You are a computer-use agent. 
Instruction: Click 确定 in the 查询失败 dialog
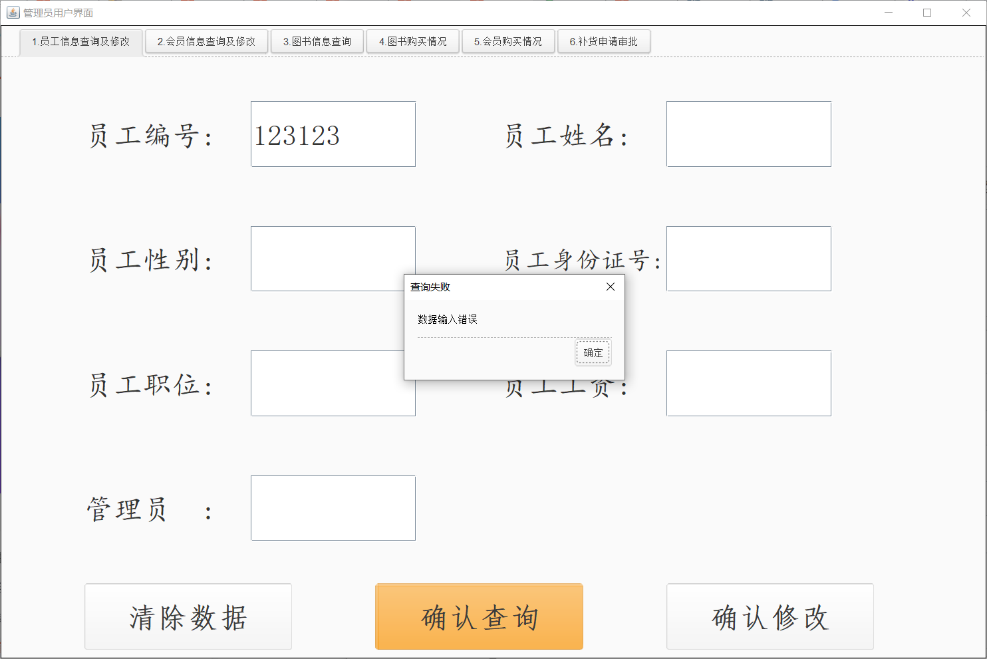coord(593,352)
